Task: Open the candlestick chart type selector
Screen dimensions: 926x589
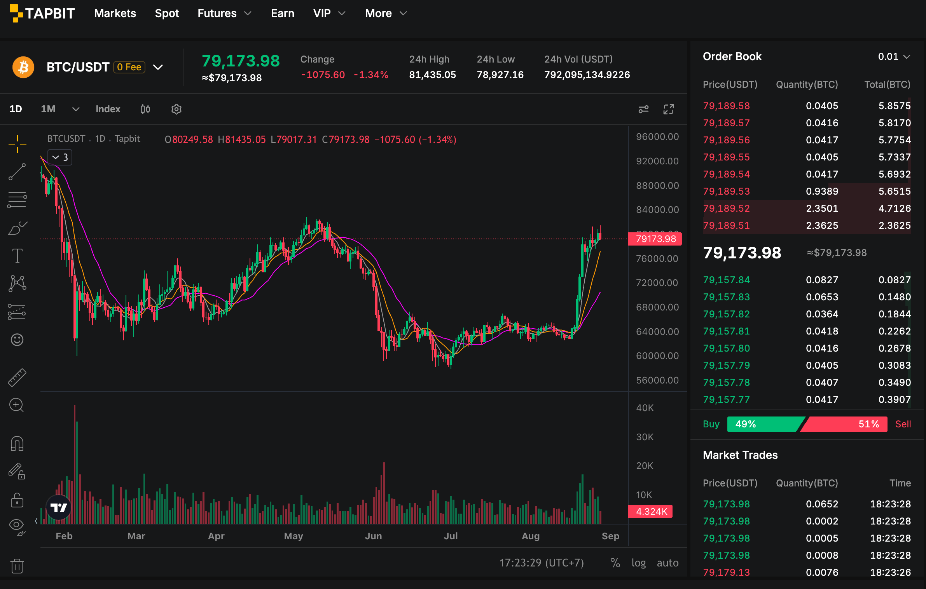Action: tap(145, 109)
